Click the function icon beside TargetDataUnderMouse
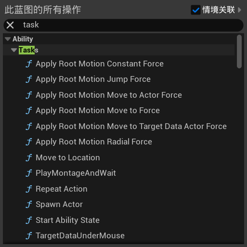This screenshot has width=247, height=247. (29, 236)
